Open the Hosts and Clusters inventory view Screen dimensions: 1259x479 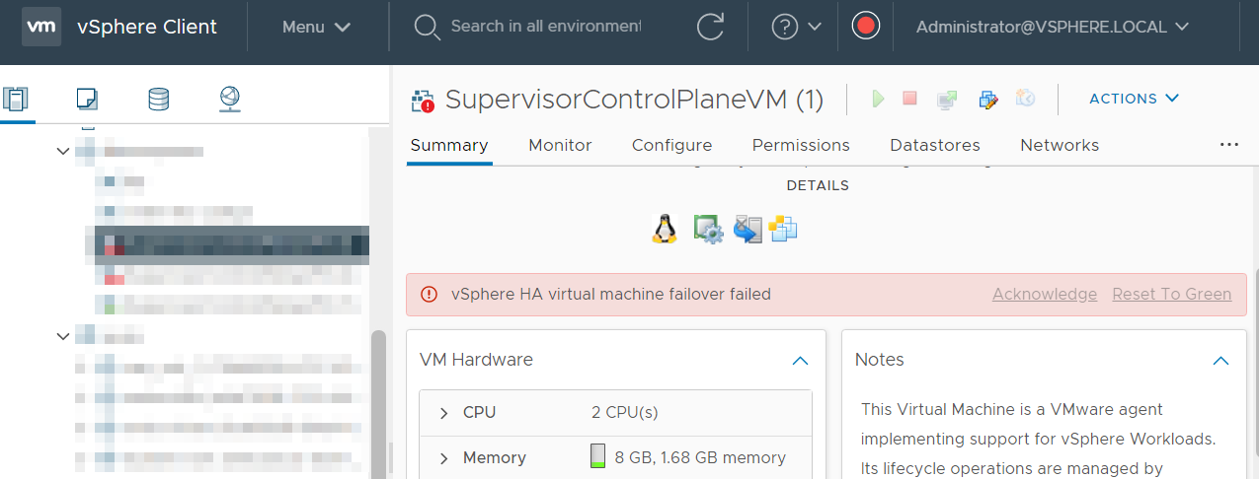pos(16,99)
